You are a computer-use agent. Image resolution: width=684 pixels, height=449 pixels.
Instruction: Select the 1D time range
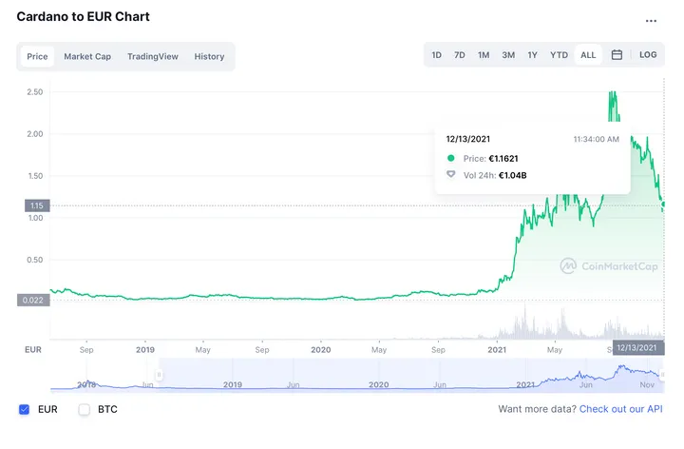pyautogui.click(x=437, y=55)
